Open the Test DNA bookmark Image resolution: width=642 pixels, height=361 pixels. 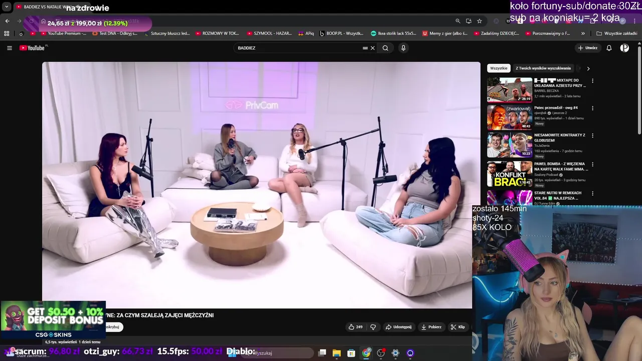tap(115, 34)
